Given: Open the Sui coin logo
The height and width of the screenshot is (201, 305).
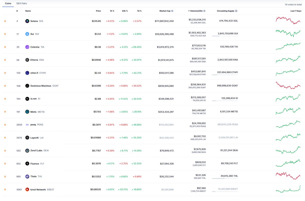Looking at the screenshot, I should (x=27, y=34).
